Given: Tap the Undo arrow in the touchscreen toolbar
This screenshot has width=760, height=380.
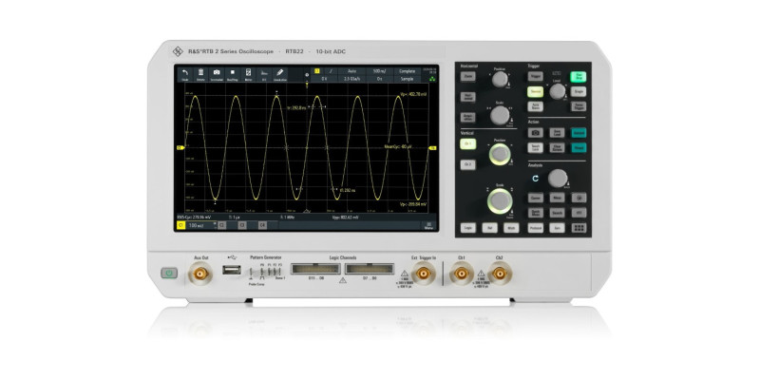Looking at the screenshot, I should (x=184, y=74).
